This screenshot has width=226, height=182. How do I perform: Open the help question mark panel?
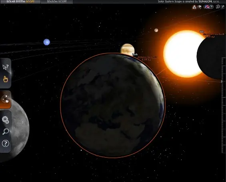tap(6, 143)
